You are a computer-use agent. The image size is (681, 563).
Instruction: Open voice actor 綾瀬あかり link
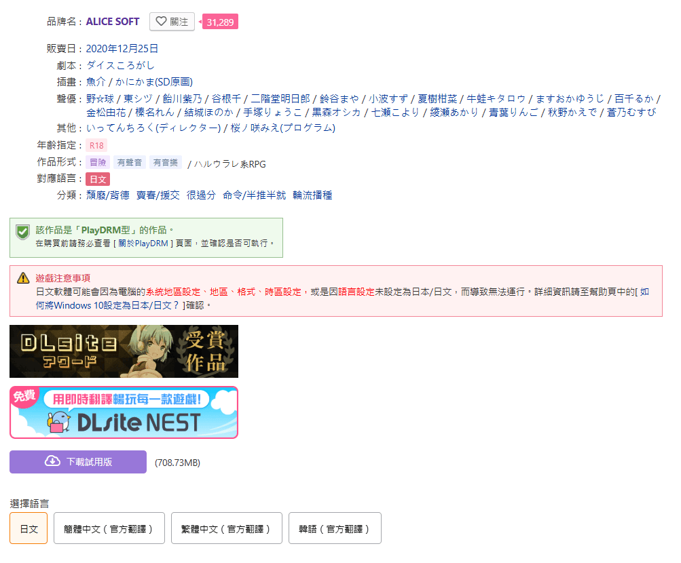point(454,113)
